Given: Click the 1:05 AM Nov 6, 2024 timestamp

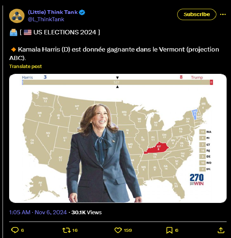Looking at the screenshot, I should [37, 212].
